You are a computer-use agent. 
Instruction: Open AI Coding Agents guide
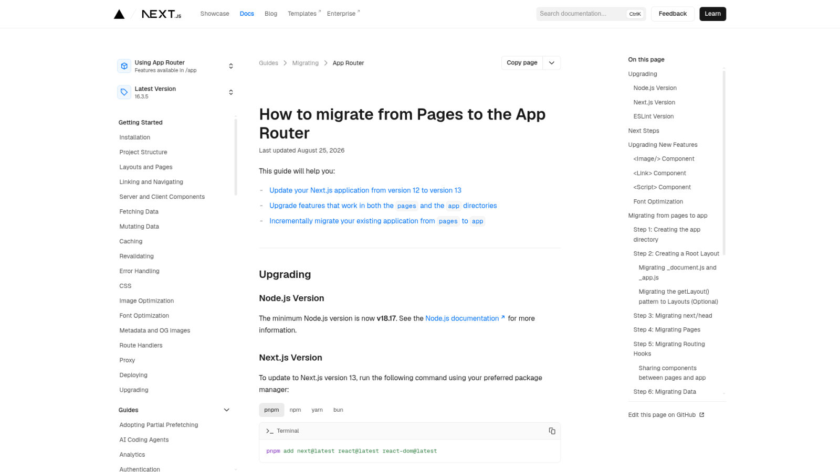click(144, 440)
